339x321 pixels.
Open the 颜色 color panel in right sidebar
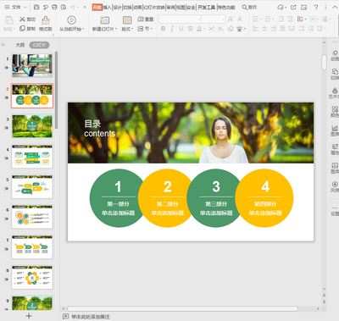[335, 112]
